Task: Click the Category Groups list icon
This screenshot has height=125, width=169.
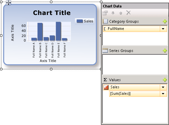Action: (105, 21)
